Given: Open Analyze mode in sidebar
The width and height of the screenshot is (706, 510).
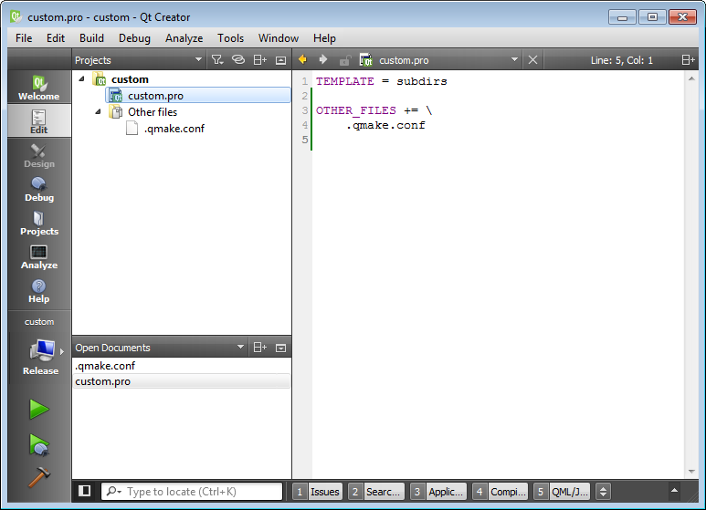Looking at the screenshot, I should [39, 256].
